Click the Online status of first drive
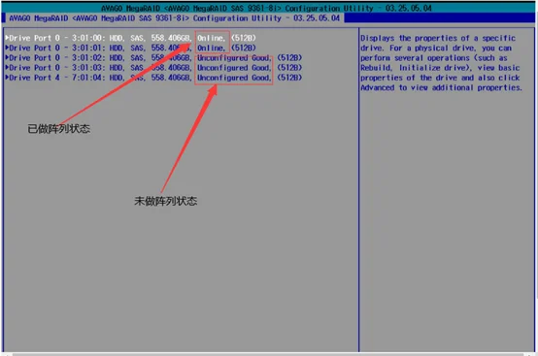This screenshot has height=356, width=538. [211, 38]
